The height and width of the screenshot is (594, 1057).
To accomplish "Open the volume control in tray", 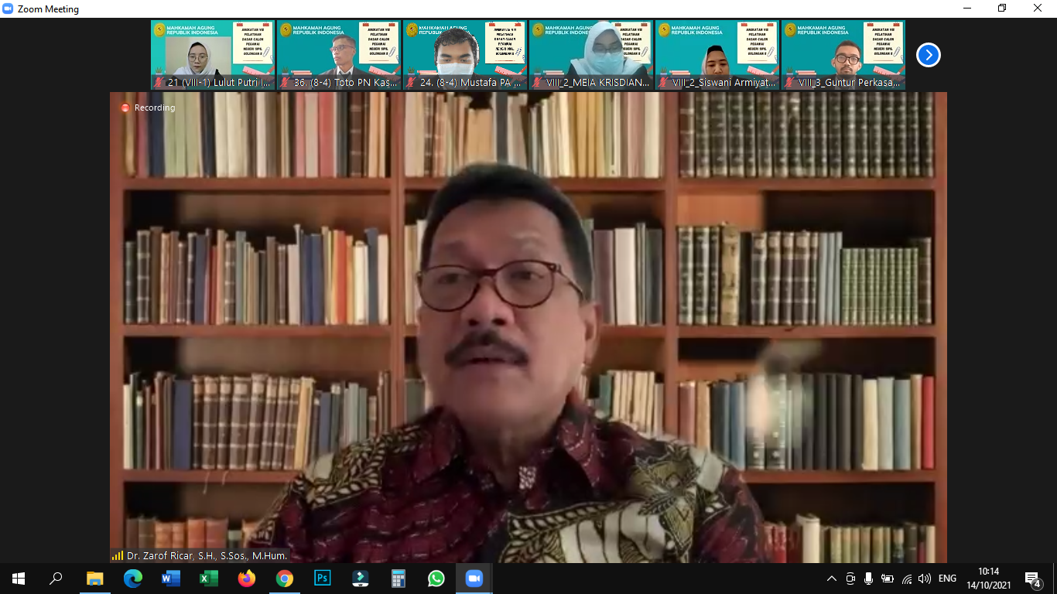I will point(925,579).
